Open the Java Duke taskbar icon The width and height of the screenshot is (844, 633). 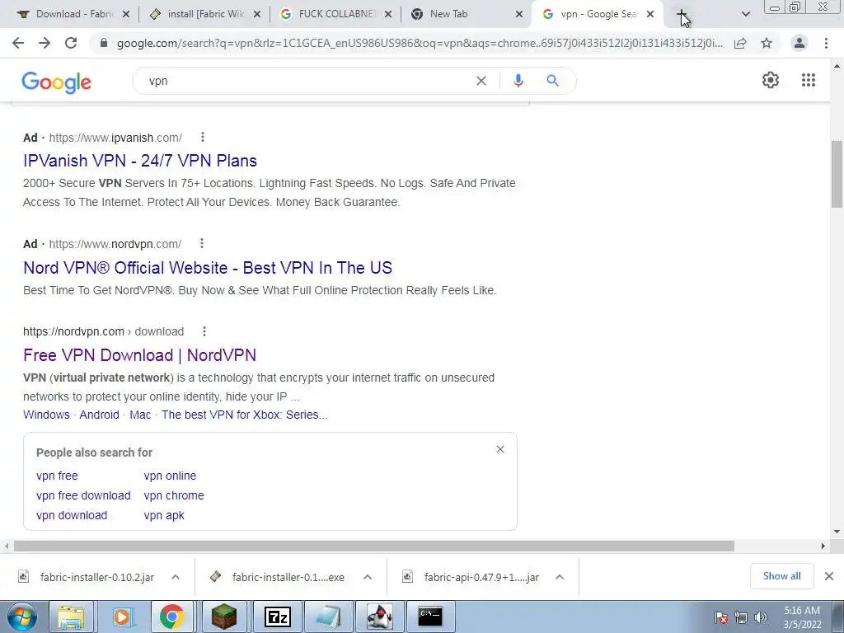click(380, 617)
